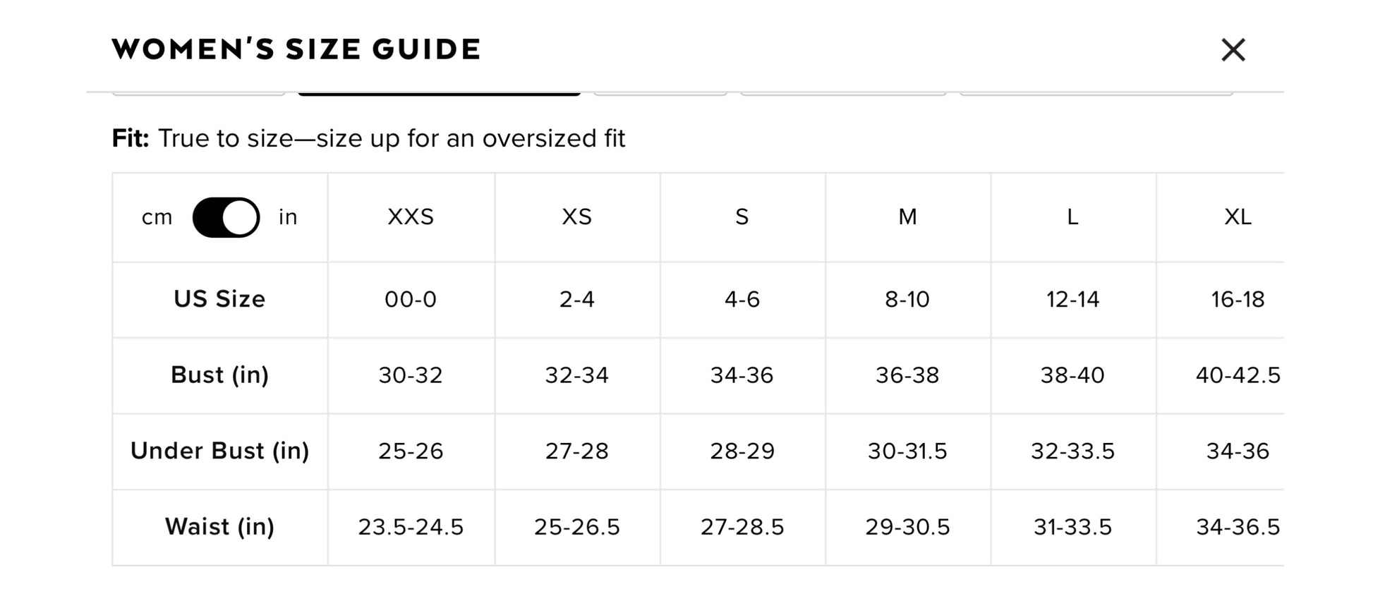This screenshot has width=1373, height=589.
Task: Select the XS column header
Action: click(x=576, y=217)
